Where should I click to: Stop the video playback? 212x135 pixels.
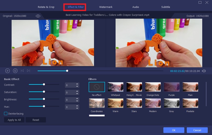[15, 71]
